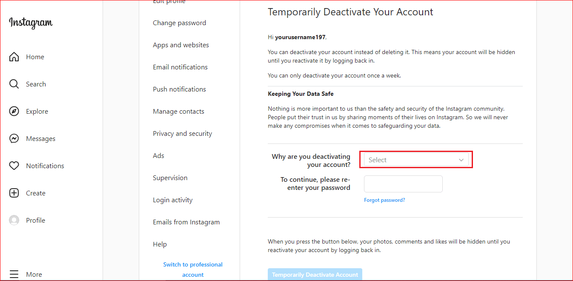Open Change password settings
573x281 pixels.
click(x=179, y=23)
